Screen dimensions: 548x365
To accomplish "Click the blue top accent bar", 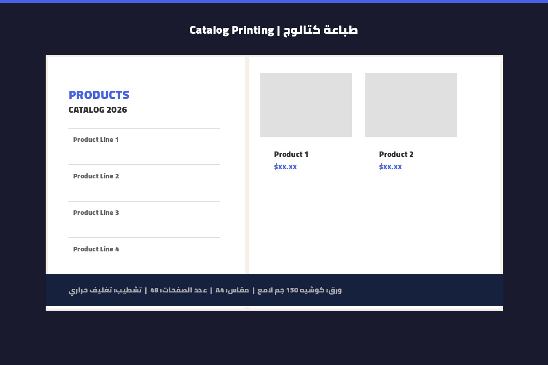I will [274, 1].
